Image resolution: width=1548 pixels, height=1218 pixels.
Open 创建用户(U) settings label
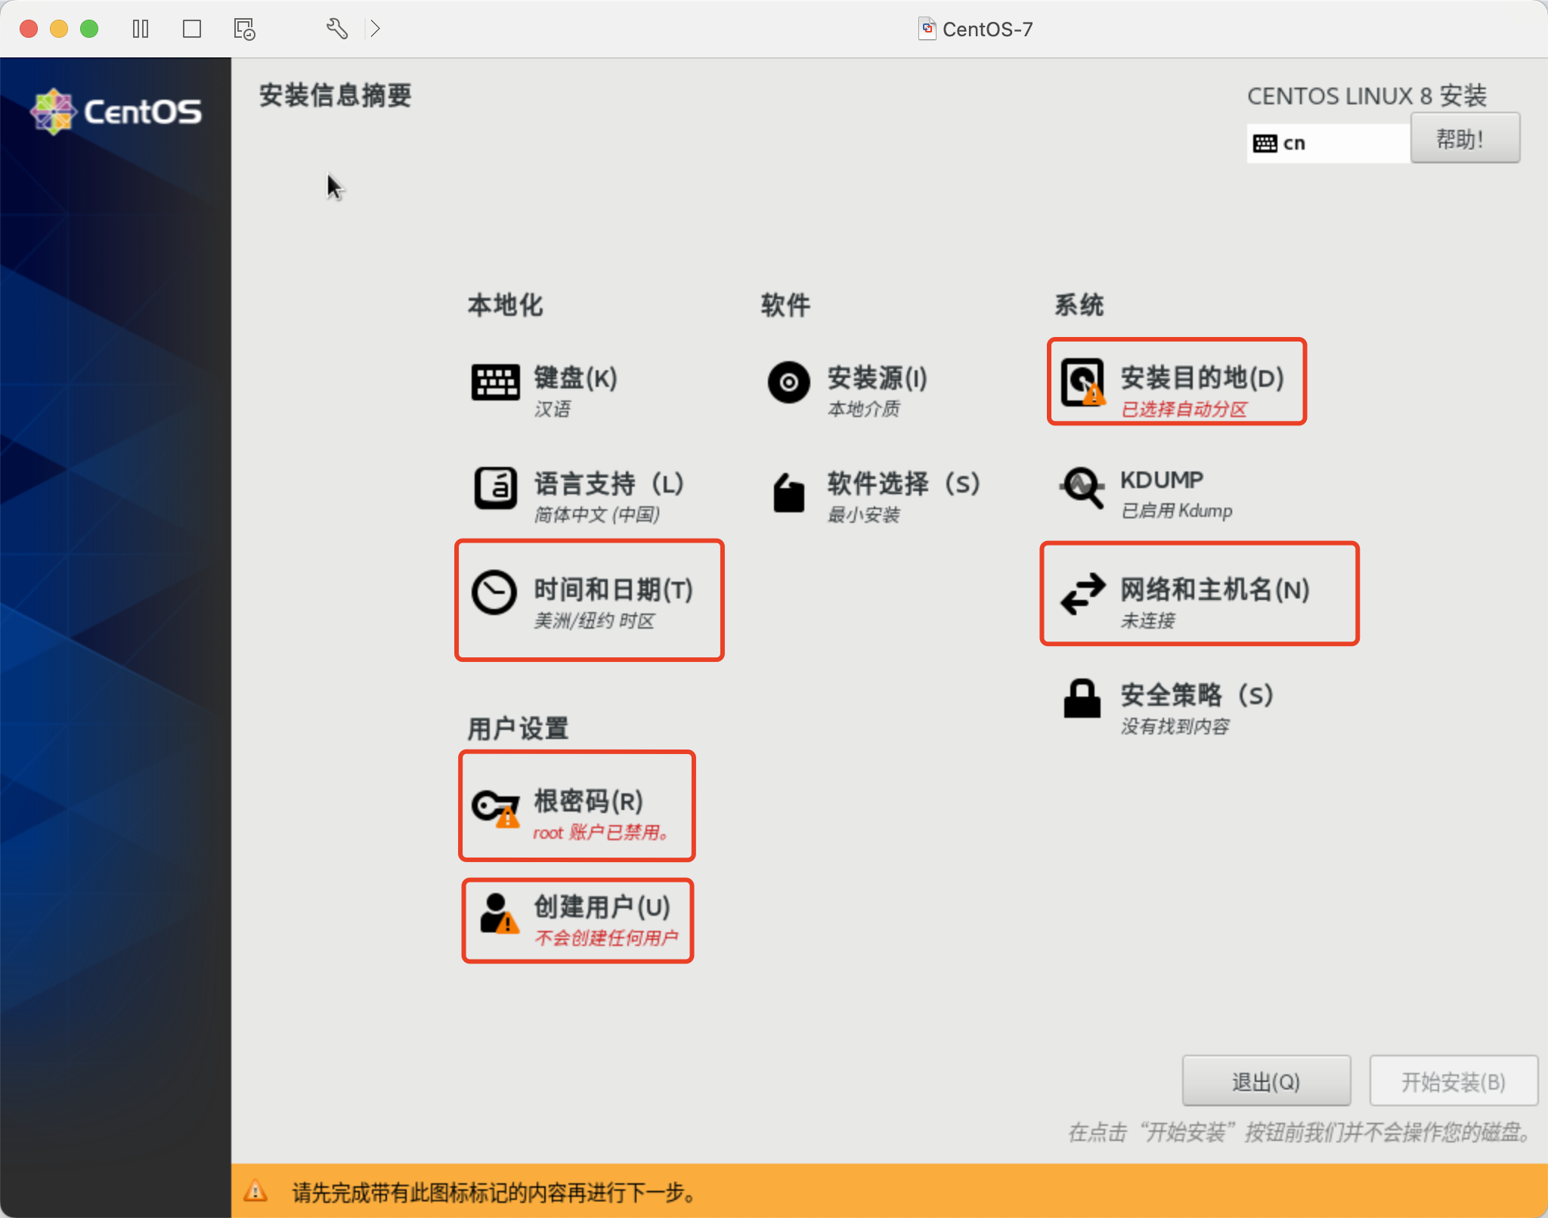(x=602, y=907)
